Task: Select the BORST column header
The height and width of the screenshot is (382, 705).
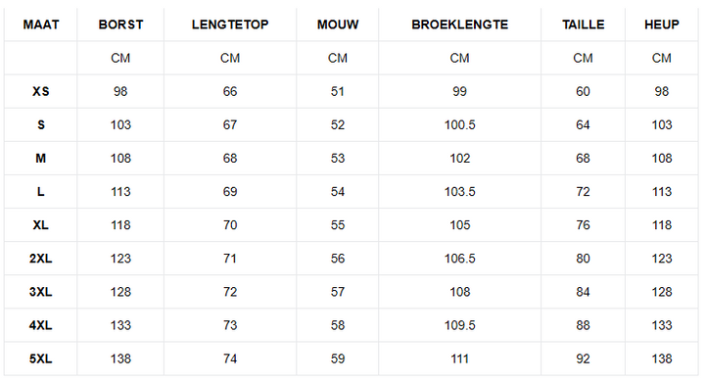Action: pos(120,24)
